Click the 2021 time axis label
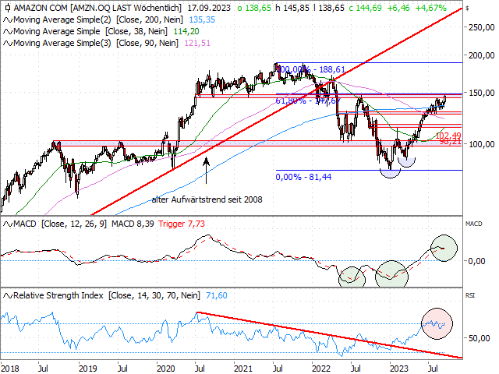 (243, 369)
